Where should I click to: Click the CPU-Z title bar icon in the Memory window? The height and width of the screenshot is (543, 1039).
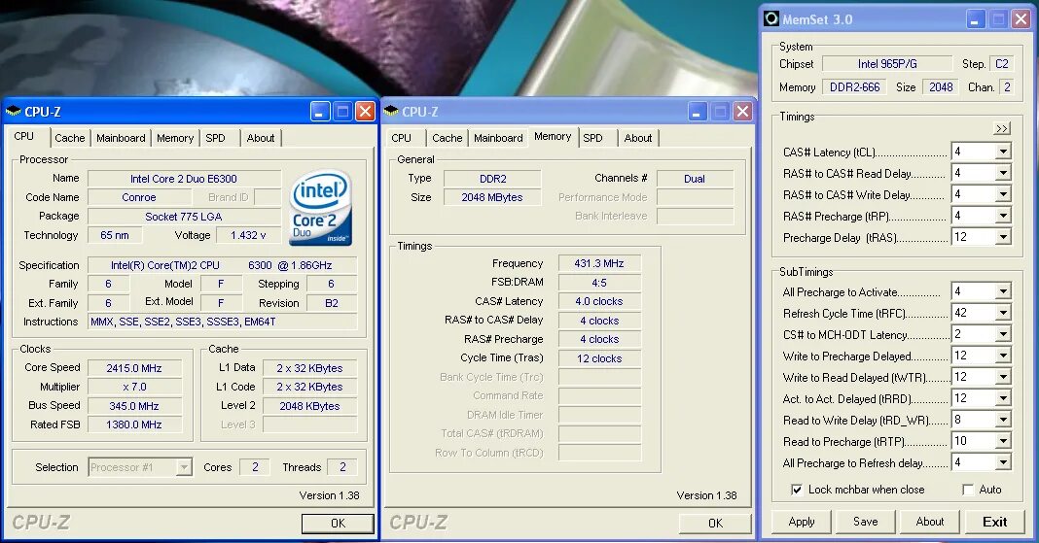[391, 112]
